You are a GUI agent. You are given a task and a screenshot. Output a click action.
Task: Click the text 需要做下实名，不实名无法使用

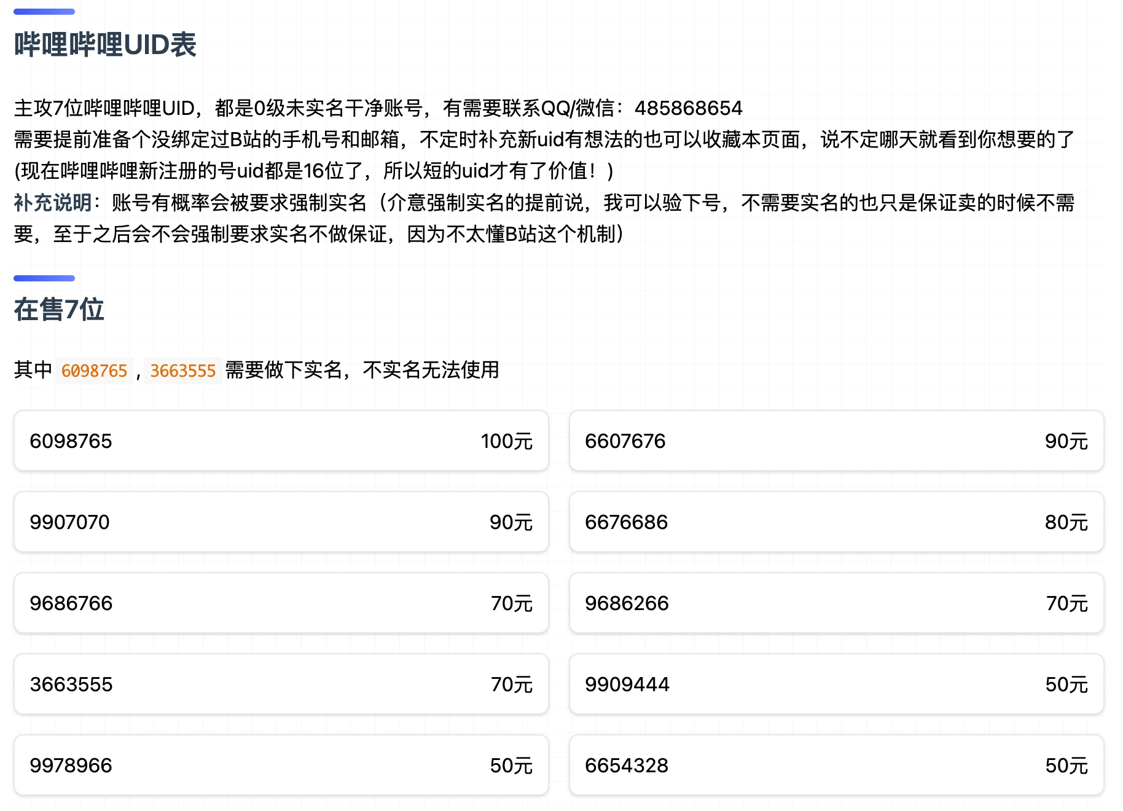(362, 370)
